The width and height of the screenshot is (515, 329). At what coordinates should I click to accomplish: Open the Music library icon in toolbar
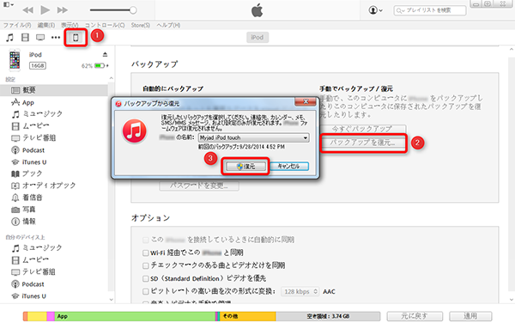click(x=9, y=38)
